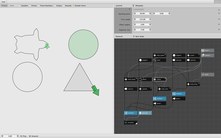Select the unwind1 node

pos(145,89)
